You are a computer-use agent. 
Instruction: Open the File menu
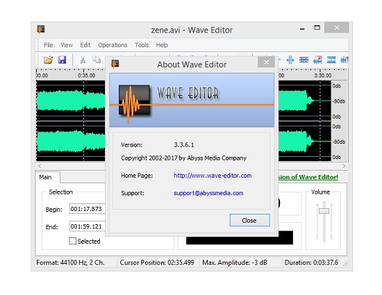pos(48,45)
